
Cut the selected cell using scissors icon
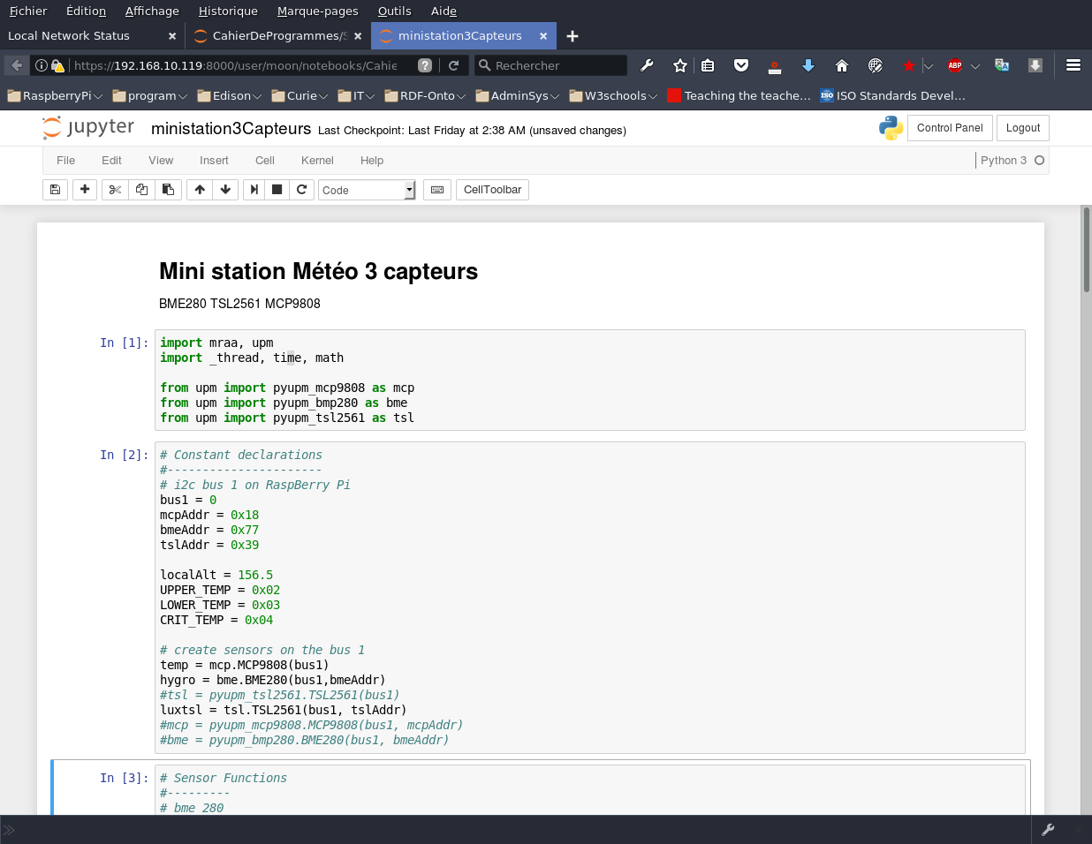115,189
